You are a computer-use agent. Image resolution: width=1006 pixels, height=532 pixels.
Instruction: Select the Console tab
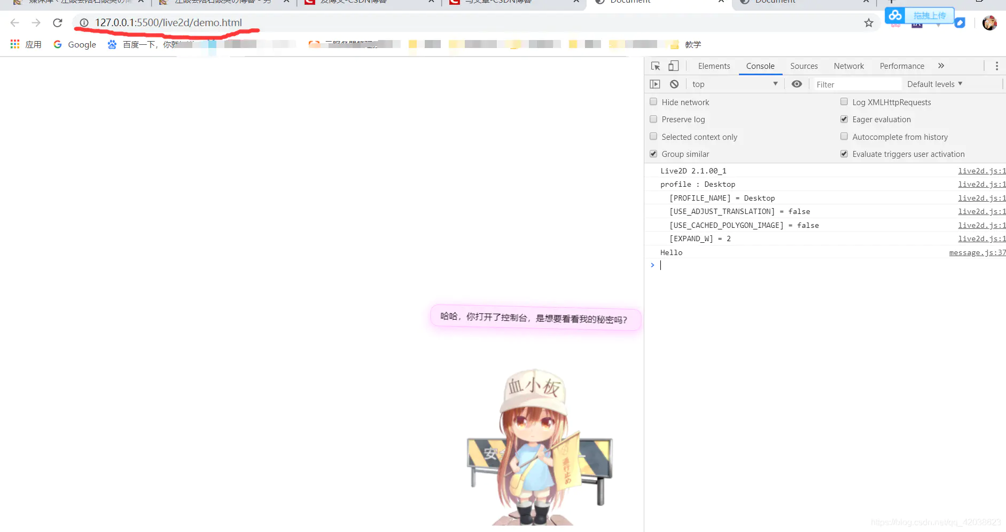tap(760, 66)
